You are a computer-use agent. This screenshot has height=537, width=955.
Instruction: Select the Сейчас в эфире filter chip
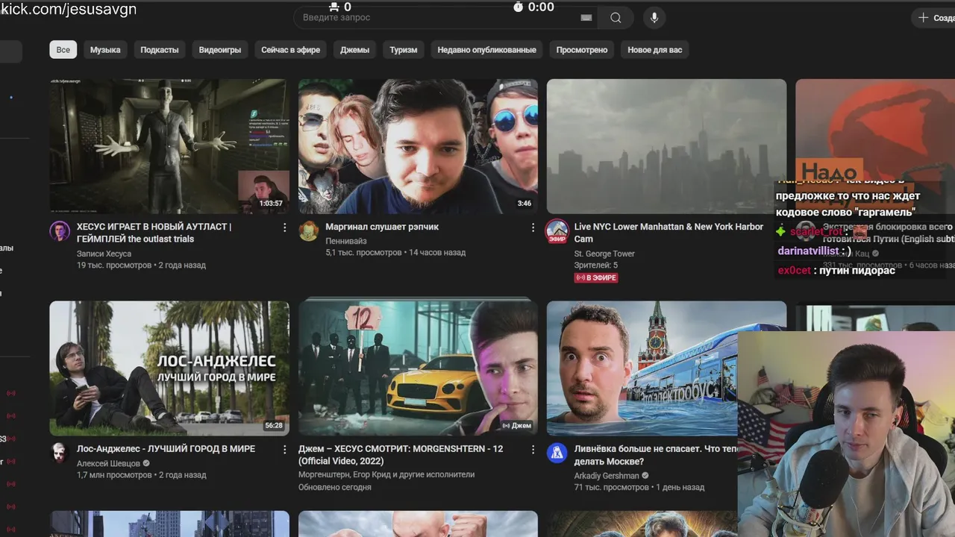tap(291, 50)
